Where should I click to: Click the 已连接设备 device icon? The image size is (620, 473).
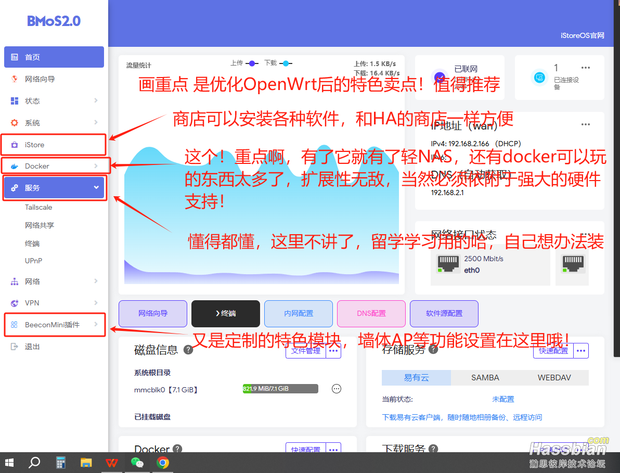539,78
